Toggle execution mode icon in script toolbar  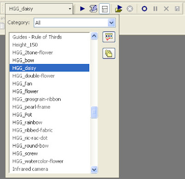coord(105,9)
